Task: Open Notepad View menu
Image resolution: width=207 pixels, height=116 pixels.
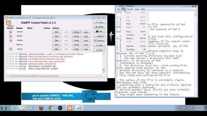Action: [137, 9]
